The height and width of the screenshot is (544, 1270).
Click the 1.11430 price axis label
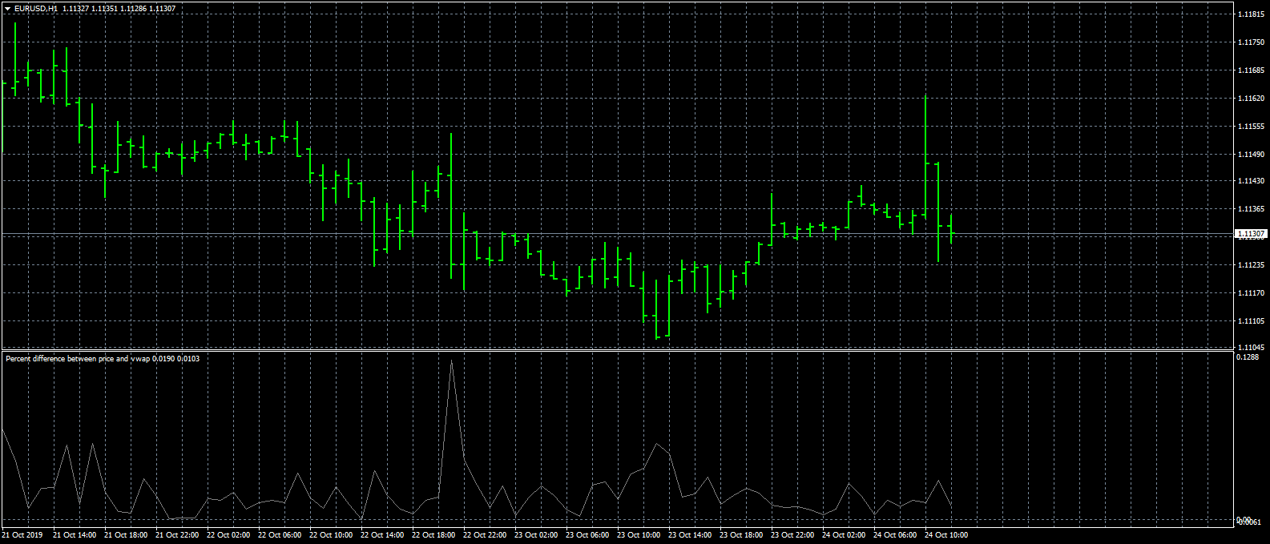point(1252,182)
